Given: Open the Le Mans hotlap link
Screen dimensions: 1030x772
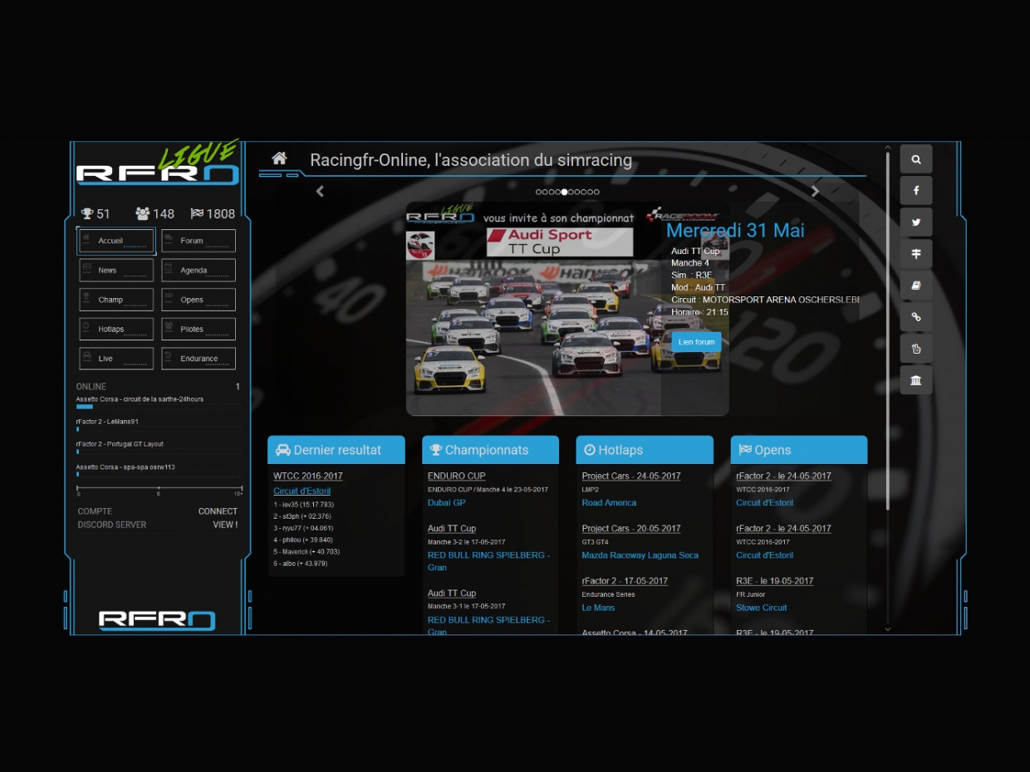Looking at the screenshot, I should [x=598, y=608].
